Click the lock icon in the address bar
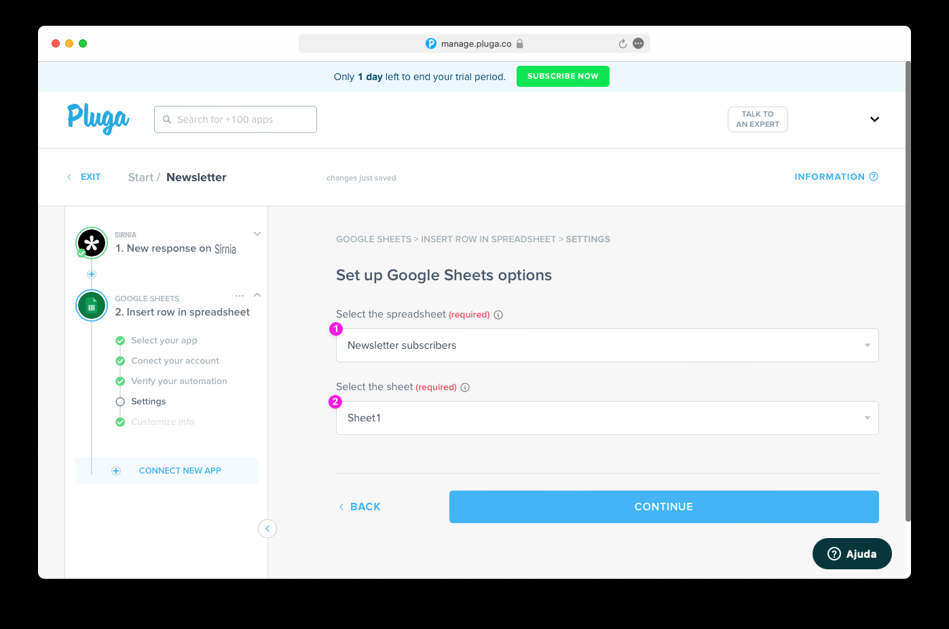This screenshot has height=629, width=949. click(x=520, y=43)
